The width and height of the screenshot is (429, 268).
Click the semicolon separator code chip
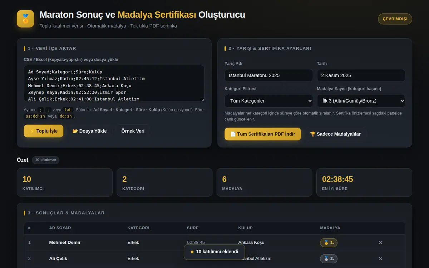[41, 110]
